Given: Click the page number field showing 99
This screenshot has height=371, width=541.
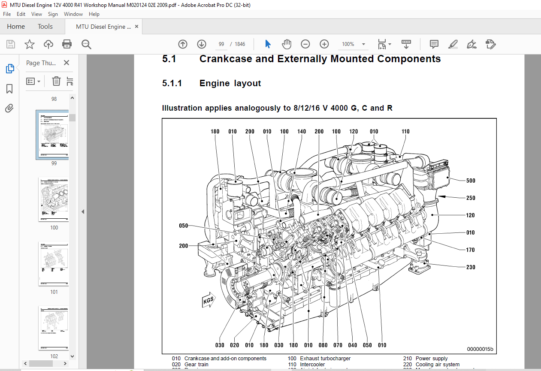Looking at the screenshot, I should click(221, 44).
